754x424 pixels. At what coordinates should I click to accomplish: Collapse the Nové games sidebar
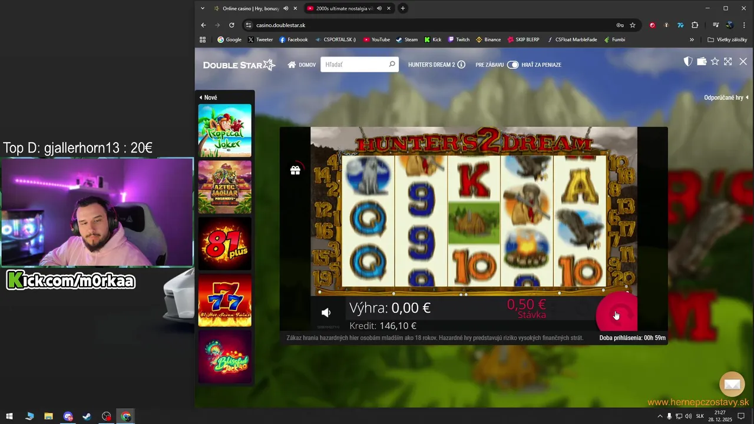[x=208, y=98]
